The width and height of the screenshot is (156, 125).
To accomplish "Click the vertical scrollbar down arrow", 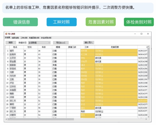I will (x=148, y=117).
